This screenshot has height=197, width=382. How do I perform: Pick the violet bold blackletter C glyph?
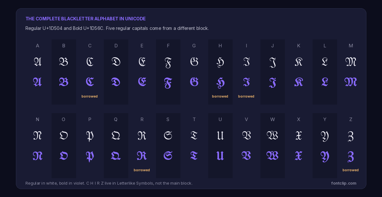90,82
